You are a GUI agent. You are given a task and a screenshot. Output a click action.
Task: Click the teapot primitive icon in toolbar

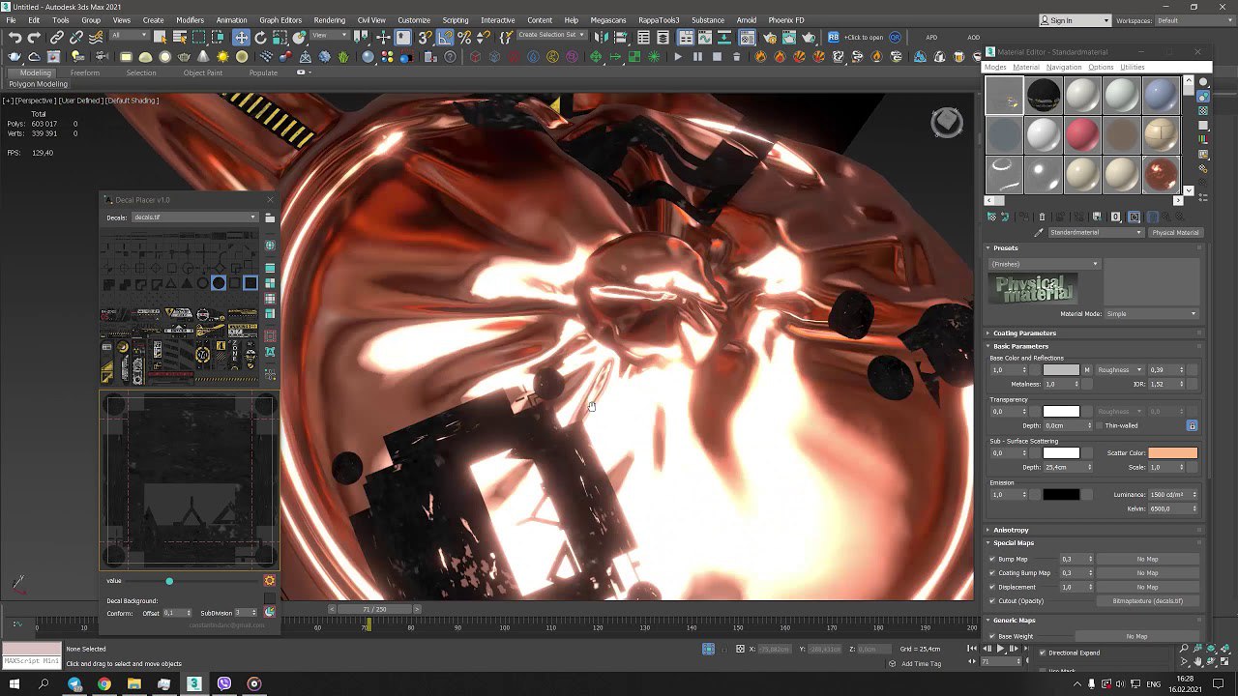pyautogui.click(x=184, y=57)
